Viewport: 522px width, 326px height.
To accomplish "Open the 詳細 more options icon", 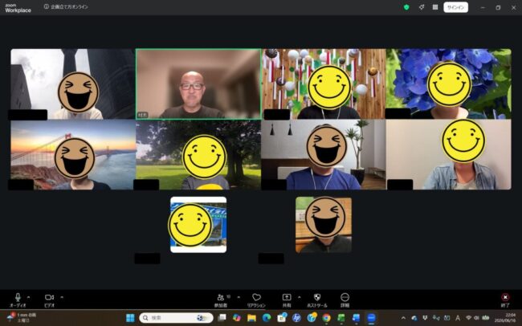I will click(345, 300).
